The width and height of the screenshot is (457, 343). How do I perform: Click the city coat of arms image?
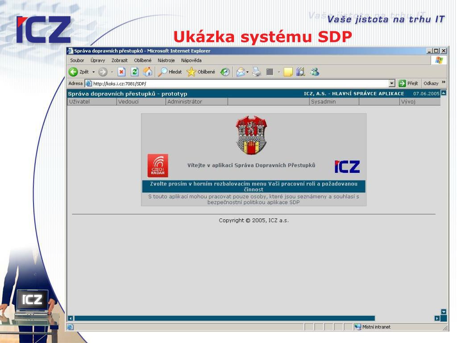(x=252, y=135)
